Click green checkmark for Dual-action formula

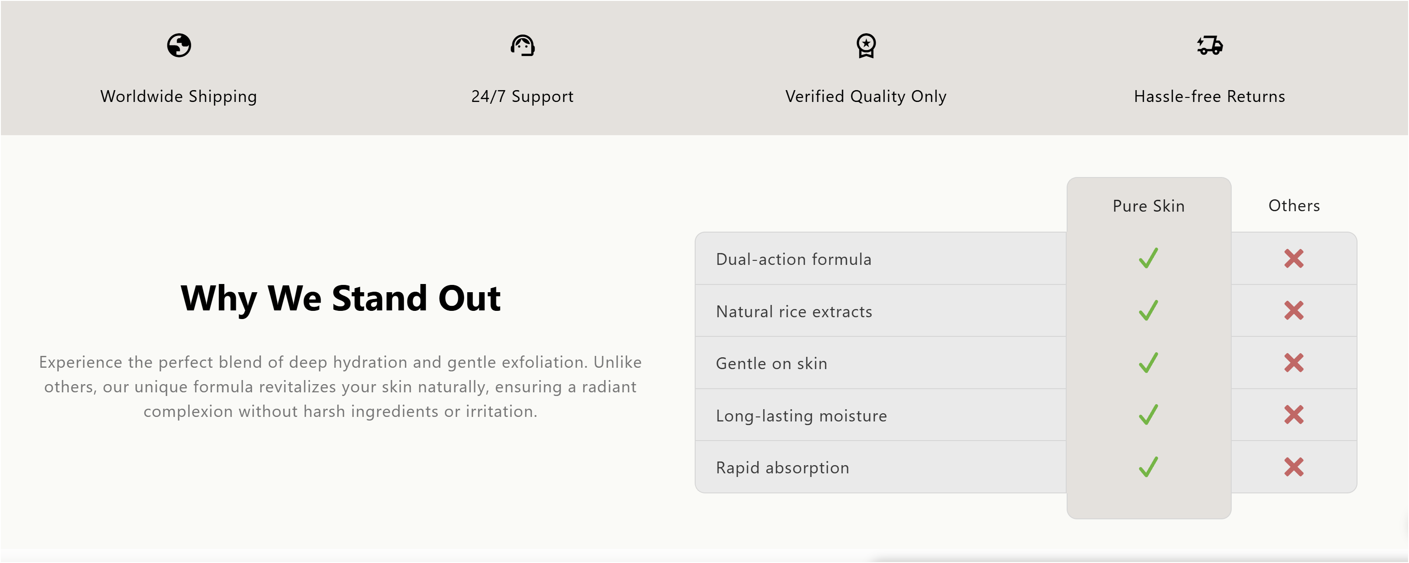1148,259
